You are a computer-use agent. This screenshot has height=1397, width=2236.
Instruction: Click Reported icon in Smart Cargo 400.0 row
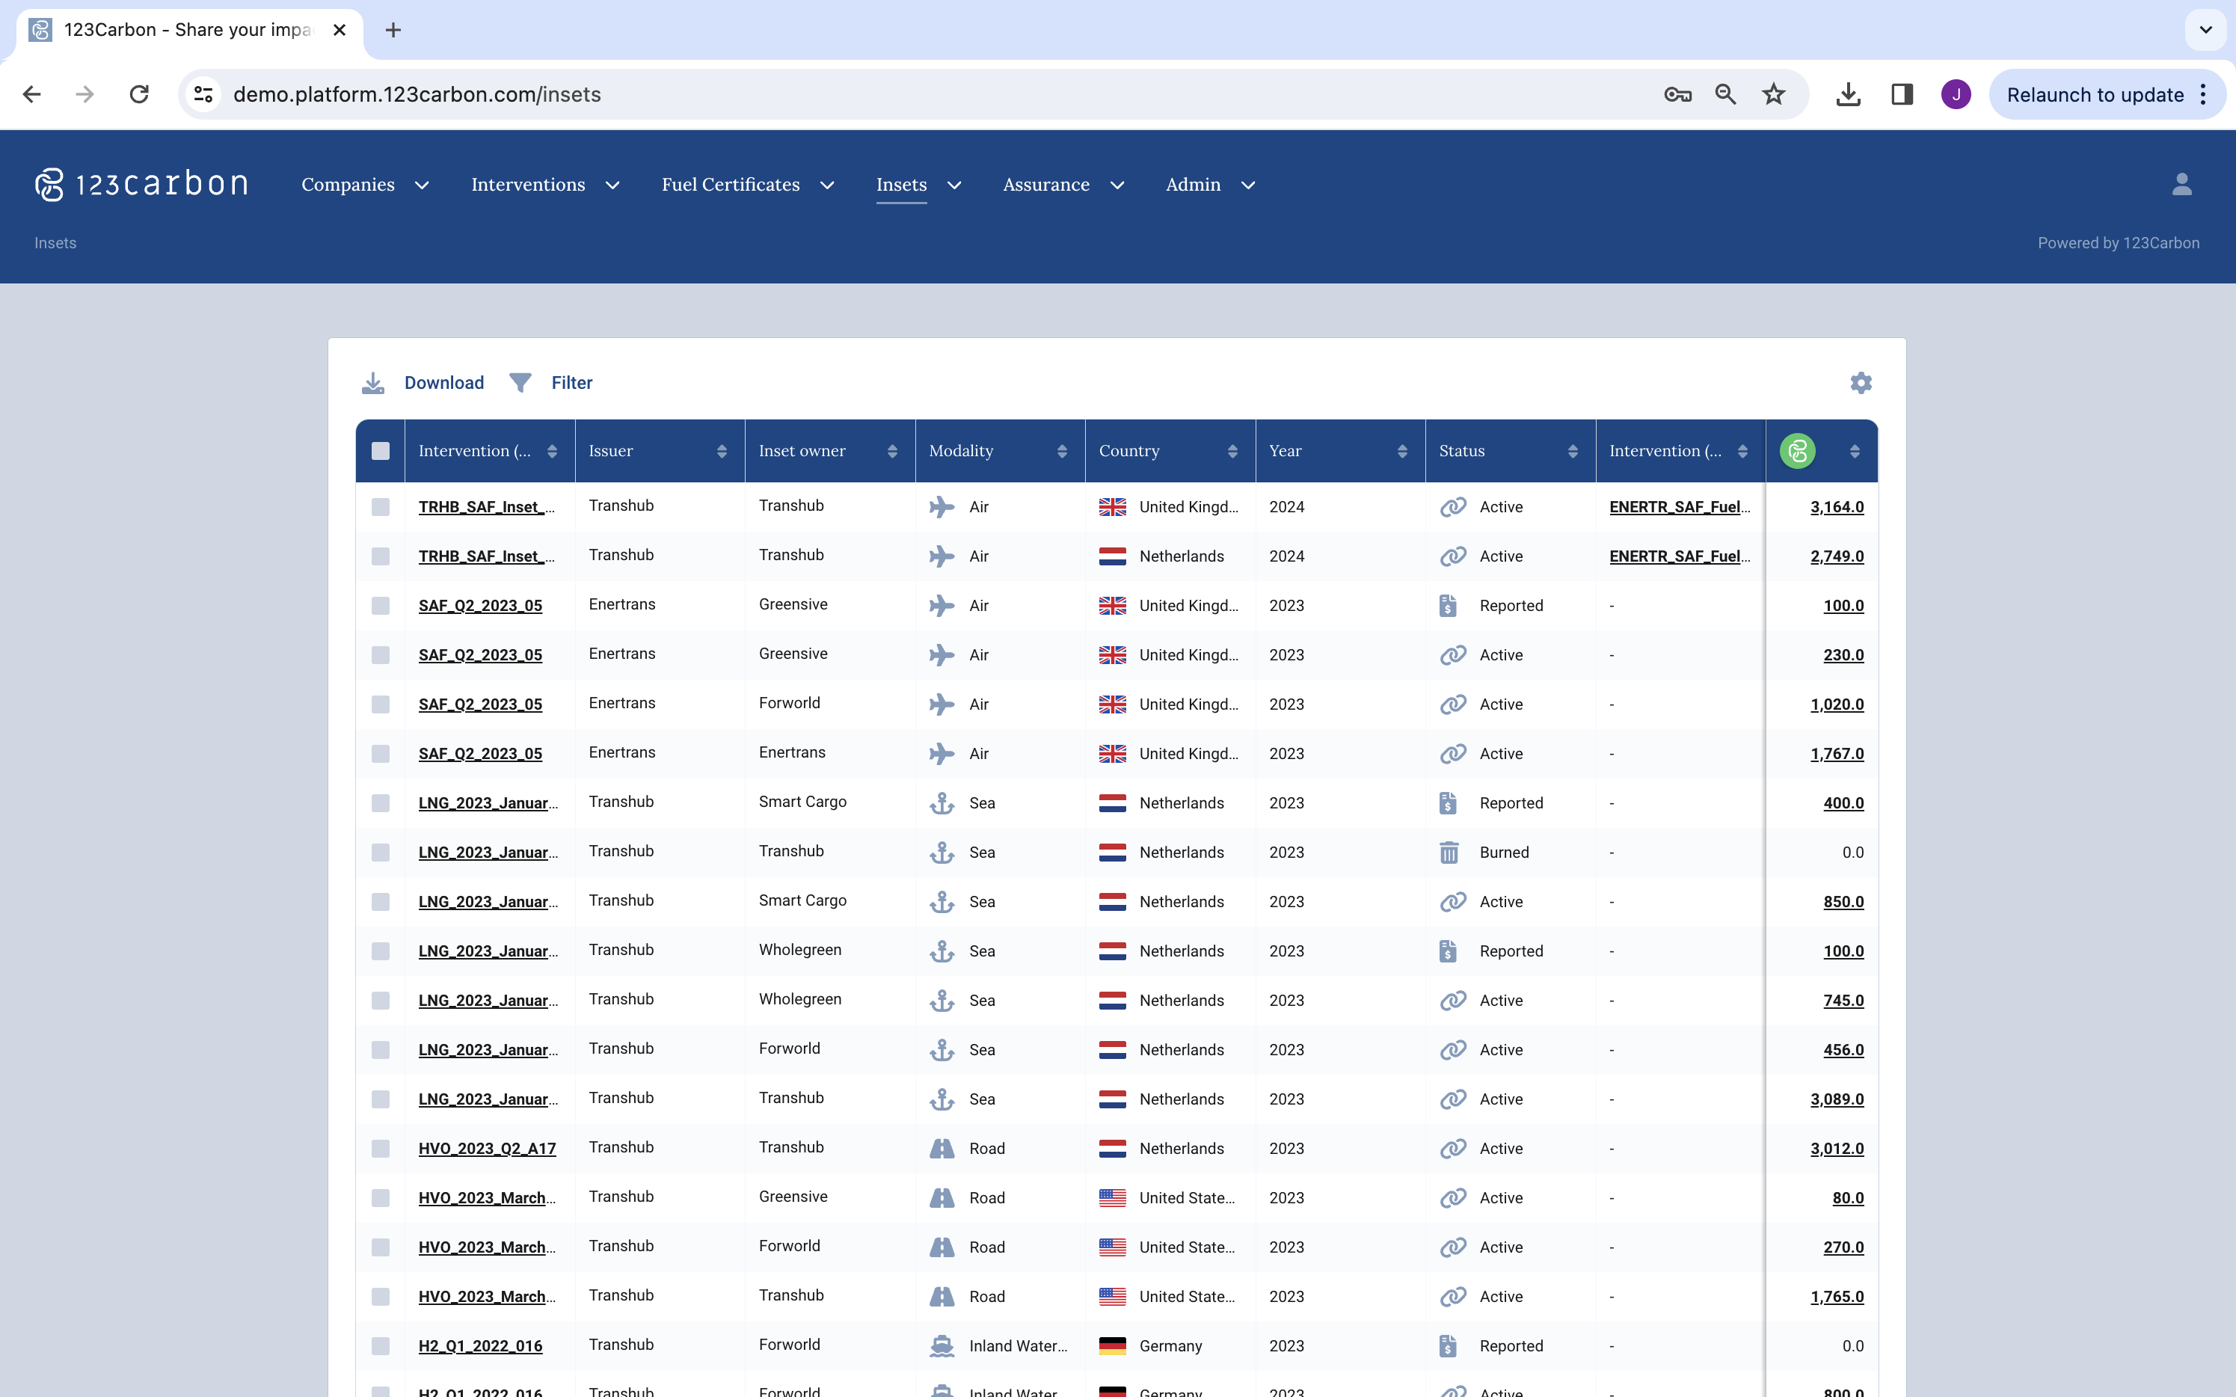(1448, 803)
